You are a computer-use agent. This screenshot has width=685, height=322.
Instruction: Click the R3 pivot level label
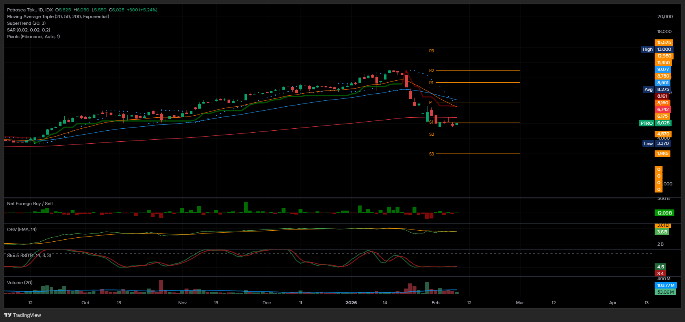431,51
